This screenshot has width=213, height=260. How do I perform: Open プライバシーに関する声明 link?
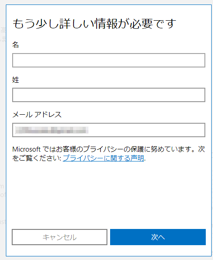103,158
